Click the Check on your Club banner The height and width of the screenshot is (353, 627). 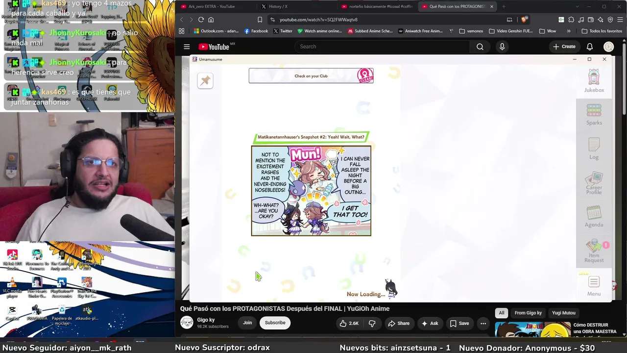311,76
